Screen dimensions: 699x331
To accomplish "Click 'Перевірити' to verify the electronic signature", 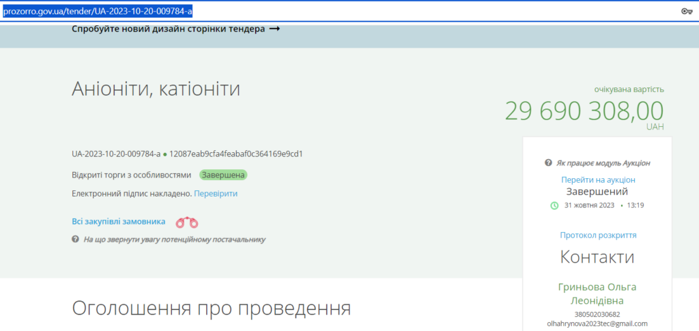I will (216, 194).
